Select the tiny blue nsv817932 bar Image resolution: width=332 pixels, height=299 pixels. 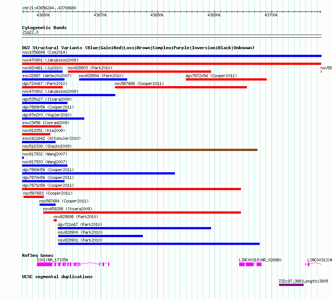[x=23, y=158]
